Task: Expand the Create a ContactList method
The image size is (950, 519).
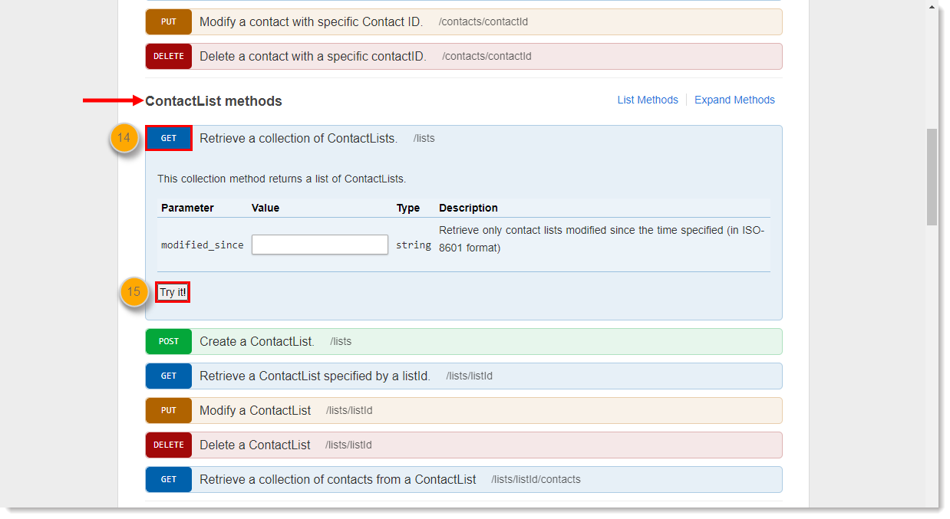Action: tap(257, 341)
